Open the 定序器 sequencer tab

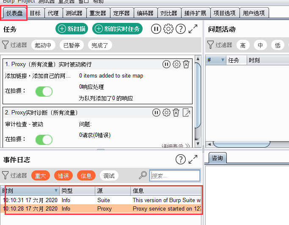(121, 13)
